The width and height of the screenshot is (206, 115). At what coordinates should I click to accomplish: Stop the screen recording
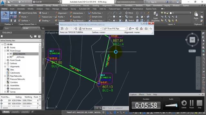200,104
